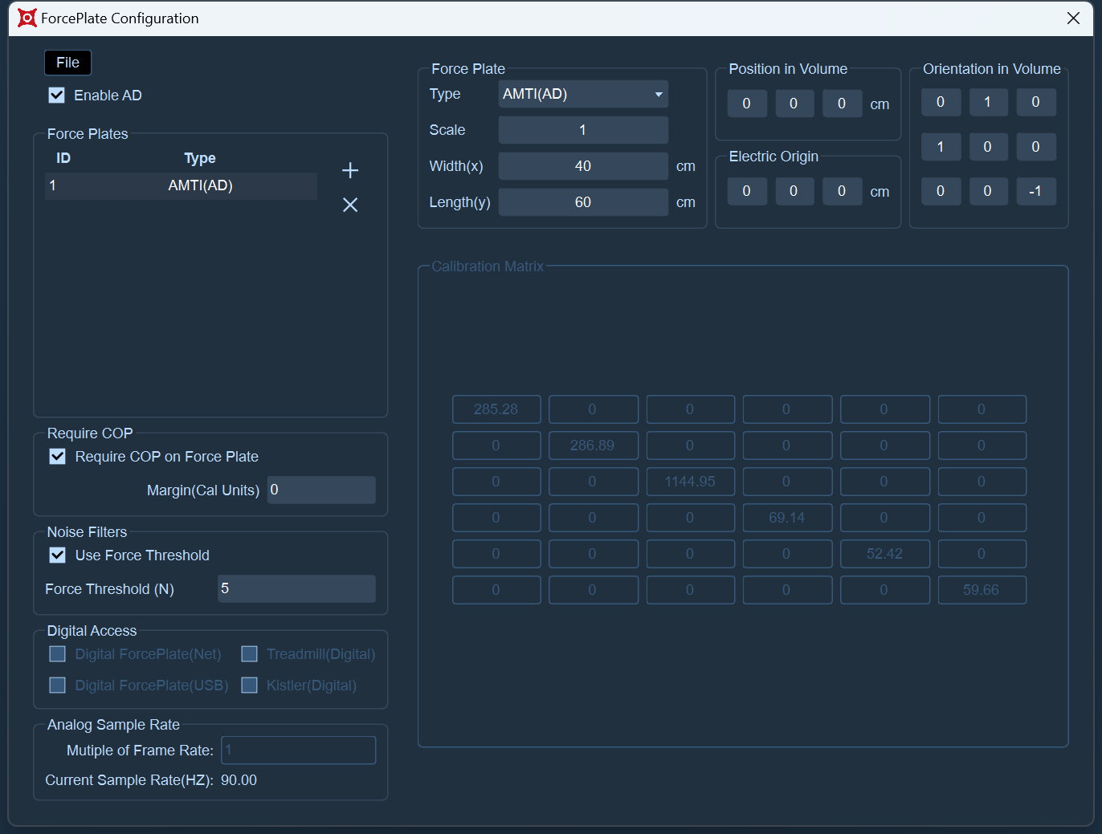Viewport: 1102px width, 834px height.
Task: Open the File menu
Action: 67,63
